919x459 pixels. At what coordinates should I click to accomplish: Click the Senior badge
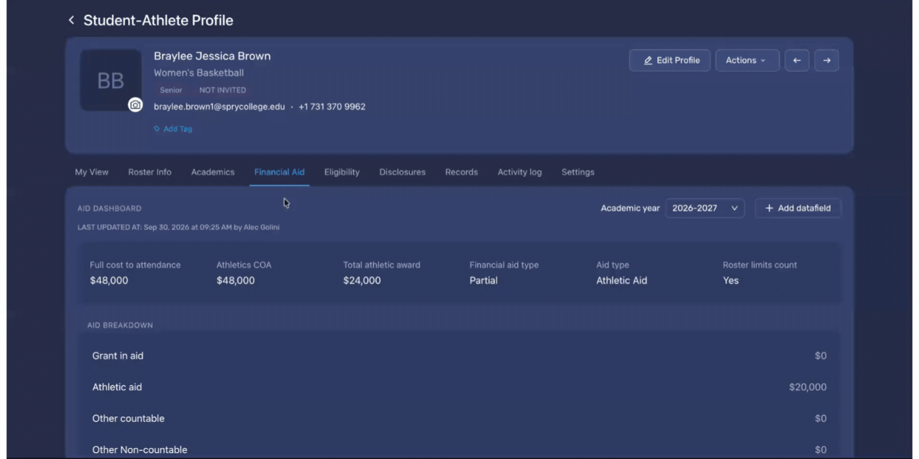tap(171, 90)
